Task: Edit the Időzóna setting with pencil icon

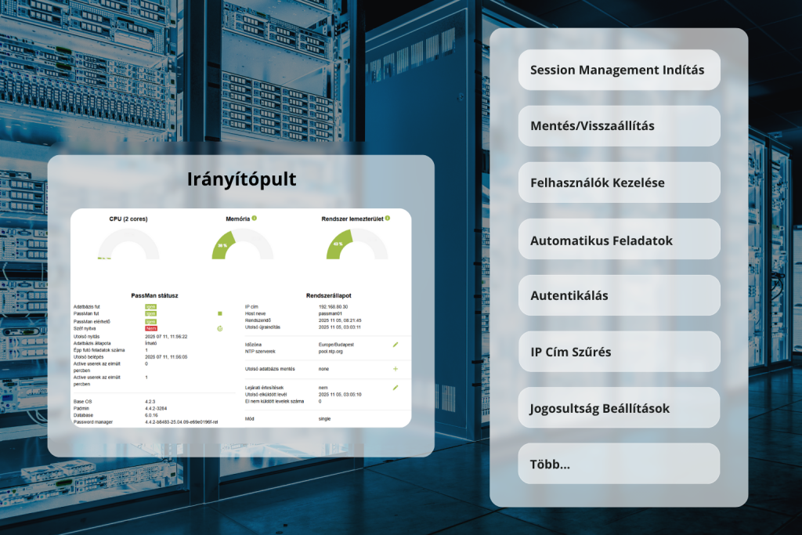Action: [x=396, y=344]
